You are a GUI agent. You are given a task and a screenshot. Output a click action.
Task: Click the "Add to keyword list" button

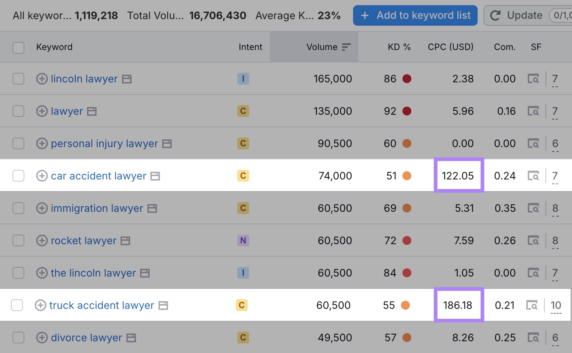(x=415, y=15)
